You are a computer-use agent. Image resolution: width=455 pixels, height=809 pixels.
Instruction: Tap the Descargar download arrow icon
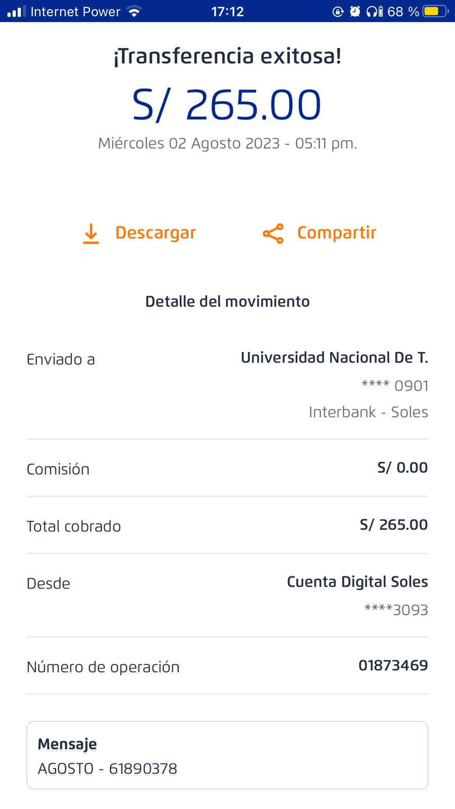pyautogui.click(x=91, y=234)
